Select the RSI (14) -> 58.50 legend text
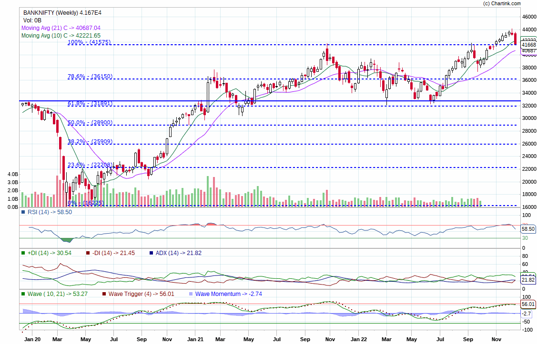This screenshot has width=537, height=344. pos(50,212)
